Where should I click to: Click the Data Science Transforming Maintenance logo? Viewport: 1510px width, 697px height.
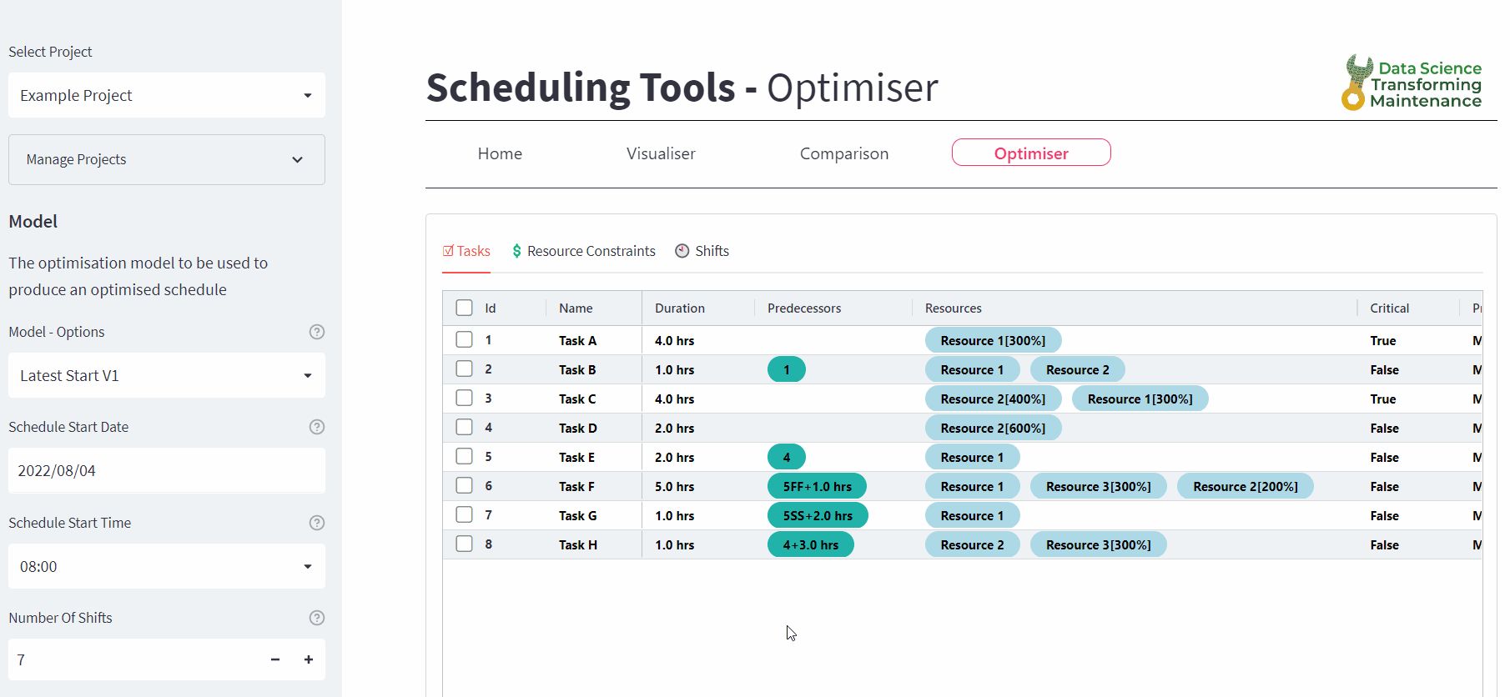tap(1412, 83)
